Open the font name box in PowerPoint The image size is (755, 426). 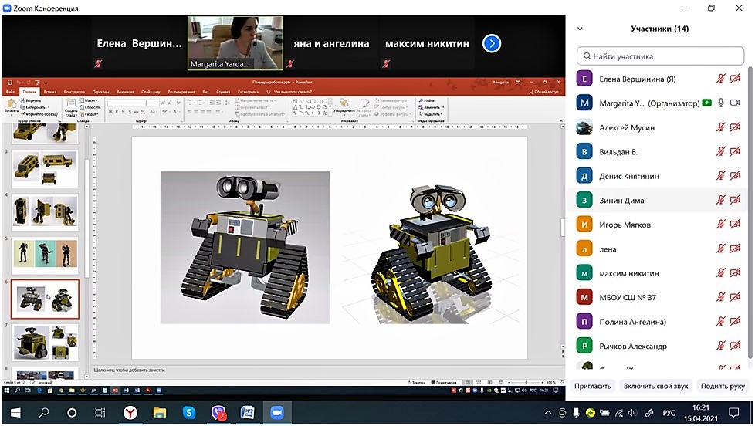126,103
